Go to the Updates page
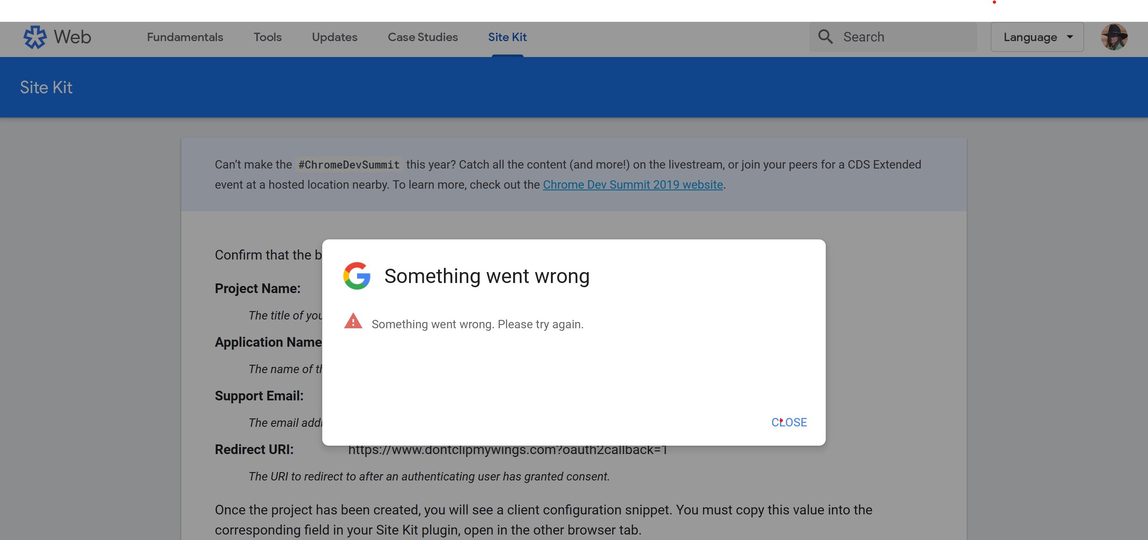1148x540 pixels. pyautogui.click(x=335, y=37)
